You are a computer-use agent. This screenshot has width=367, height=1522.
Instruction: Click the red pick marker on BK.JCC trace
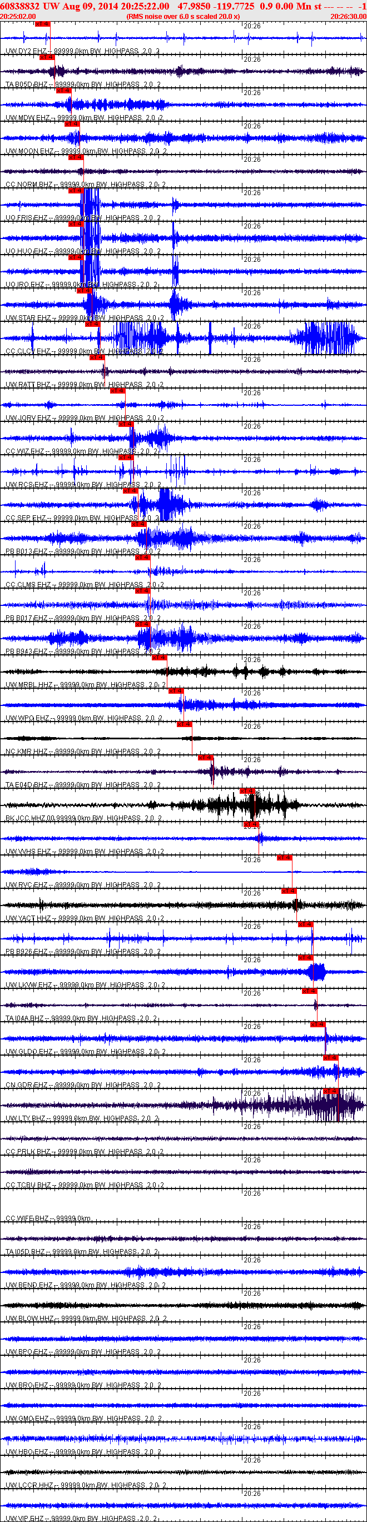point(246,791)
